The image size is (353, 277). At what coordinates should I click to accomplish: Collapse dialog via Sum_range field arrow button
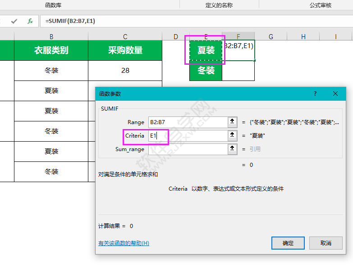[232, 148]
